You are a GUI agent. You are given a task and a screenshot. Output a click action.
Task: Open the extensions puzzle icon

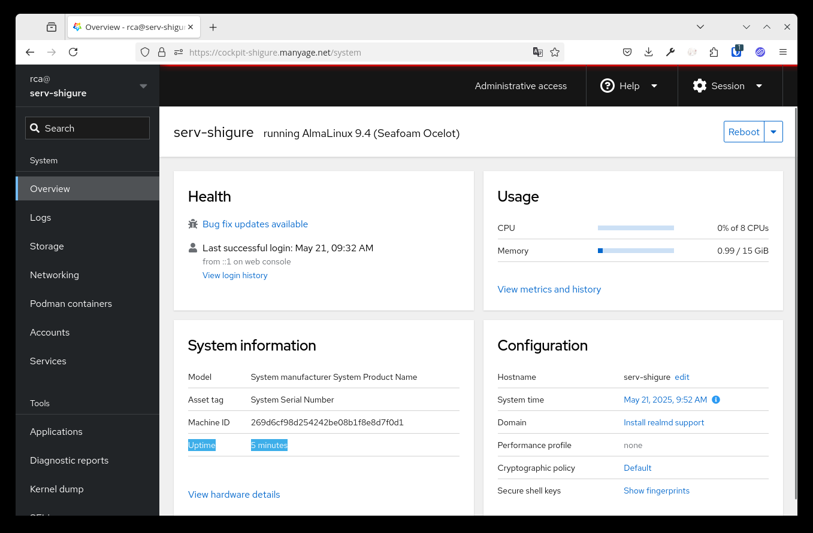click(714, 52)
